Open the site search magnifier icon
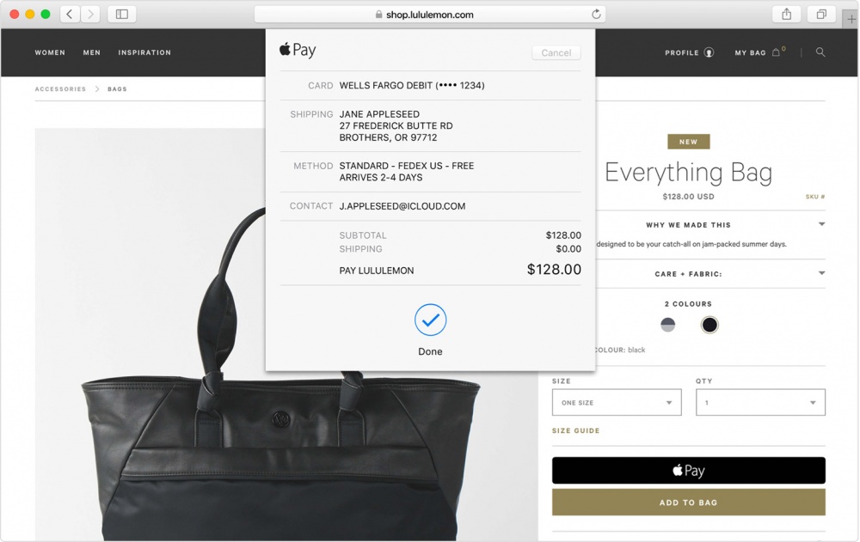This screenshot has height=542, width=860. [x=820, y=52]
